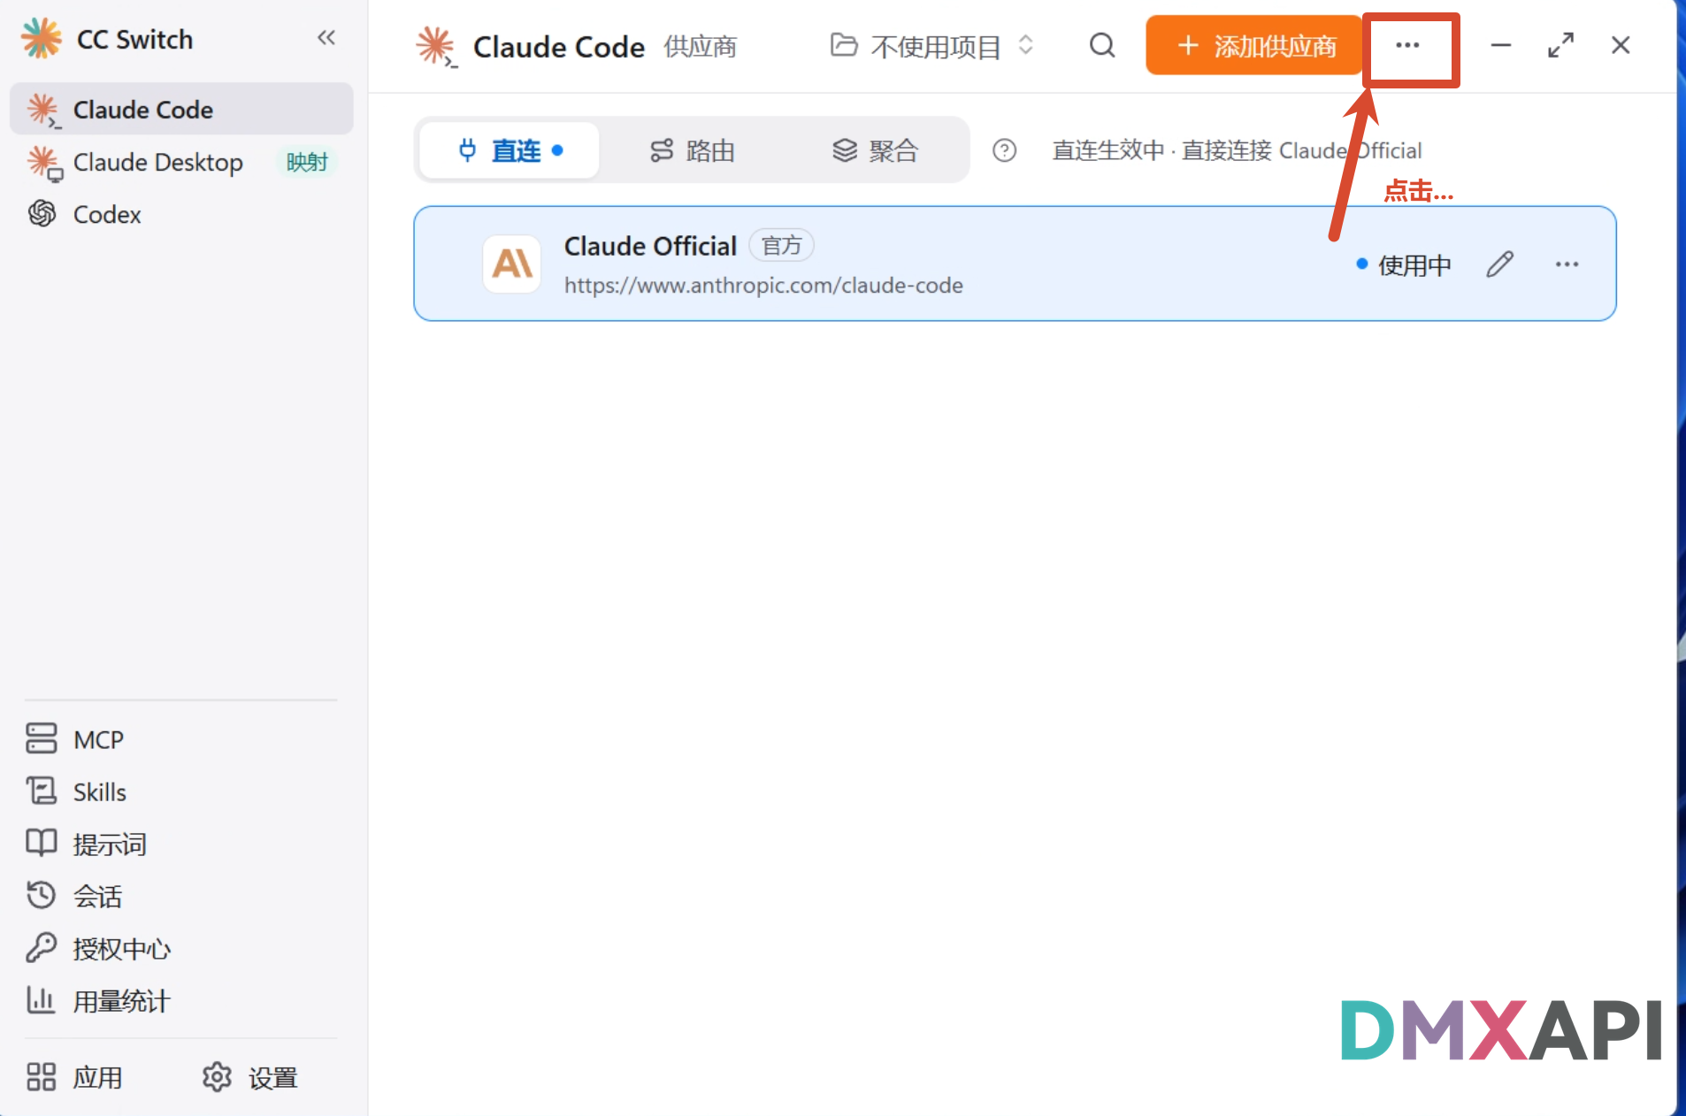This screenshot has width=1686, height=1116.
Task: Select Claude Code in the sidebar
Action: pos(181,110)
